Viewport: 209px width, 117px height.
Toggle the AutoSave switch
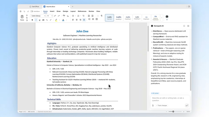[32, 11]
